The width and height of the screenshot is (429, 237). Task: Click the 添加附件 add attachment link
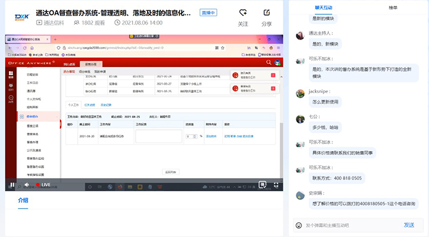pos(211,136)
